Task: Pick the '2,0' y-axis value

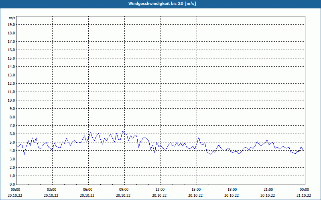Action: coord(12,168)
